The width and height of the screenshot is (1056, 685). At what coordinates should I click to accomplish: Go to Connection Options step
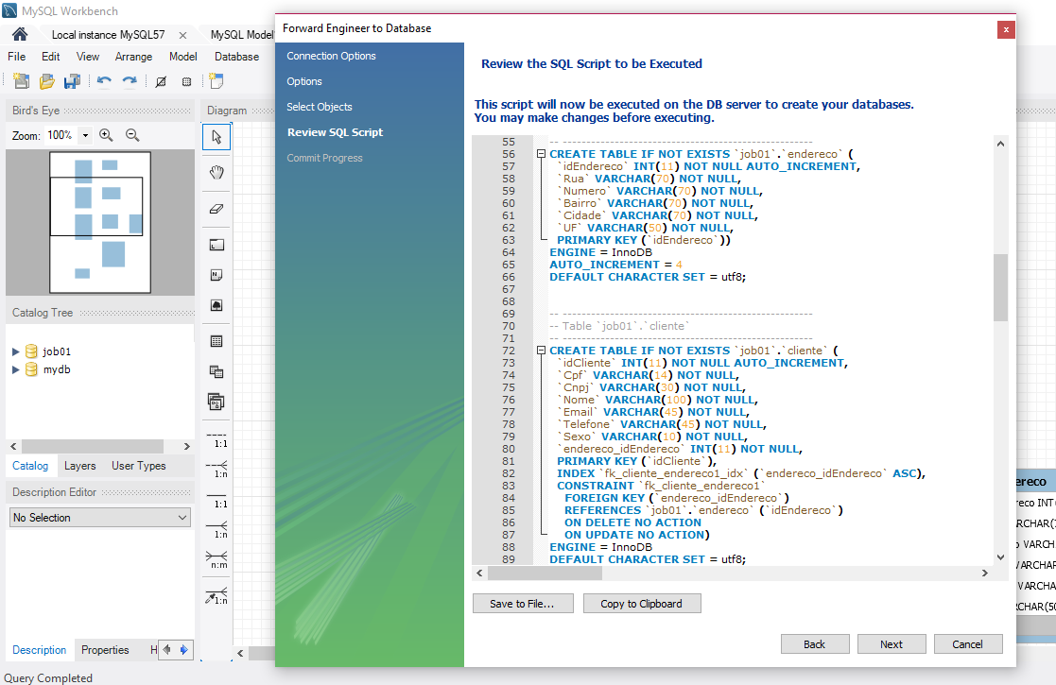331,56
